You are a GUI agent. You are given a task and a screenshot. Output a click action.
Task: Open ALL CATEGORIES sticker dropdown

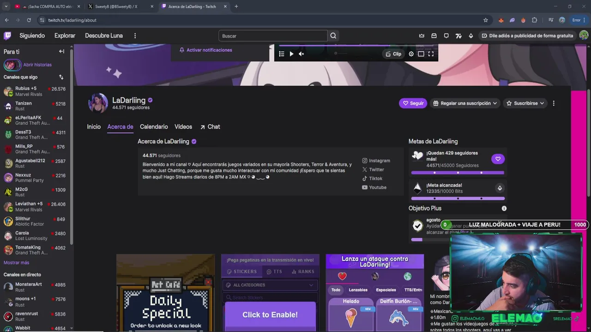[270, 285]
